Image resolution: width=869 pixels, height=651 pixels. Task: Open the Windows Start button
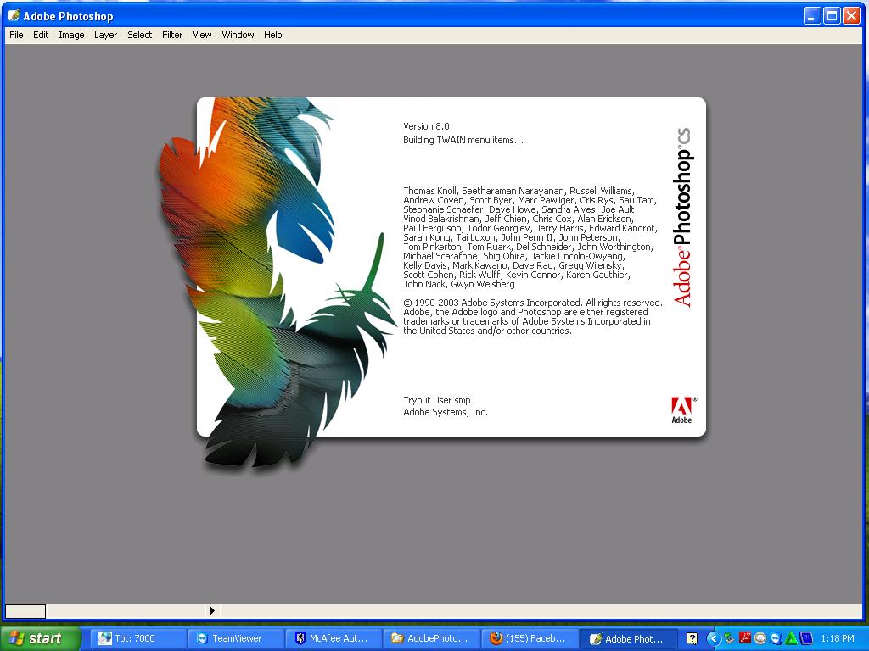[41, 638]
